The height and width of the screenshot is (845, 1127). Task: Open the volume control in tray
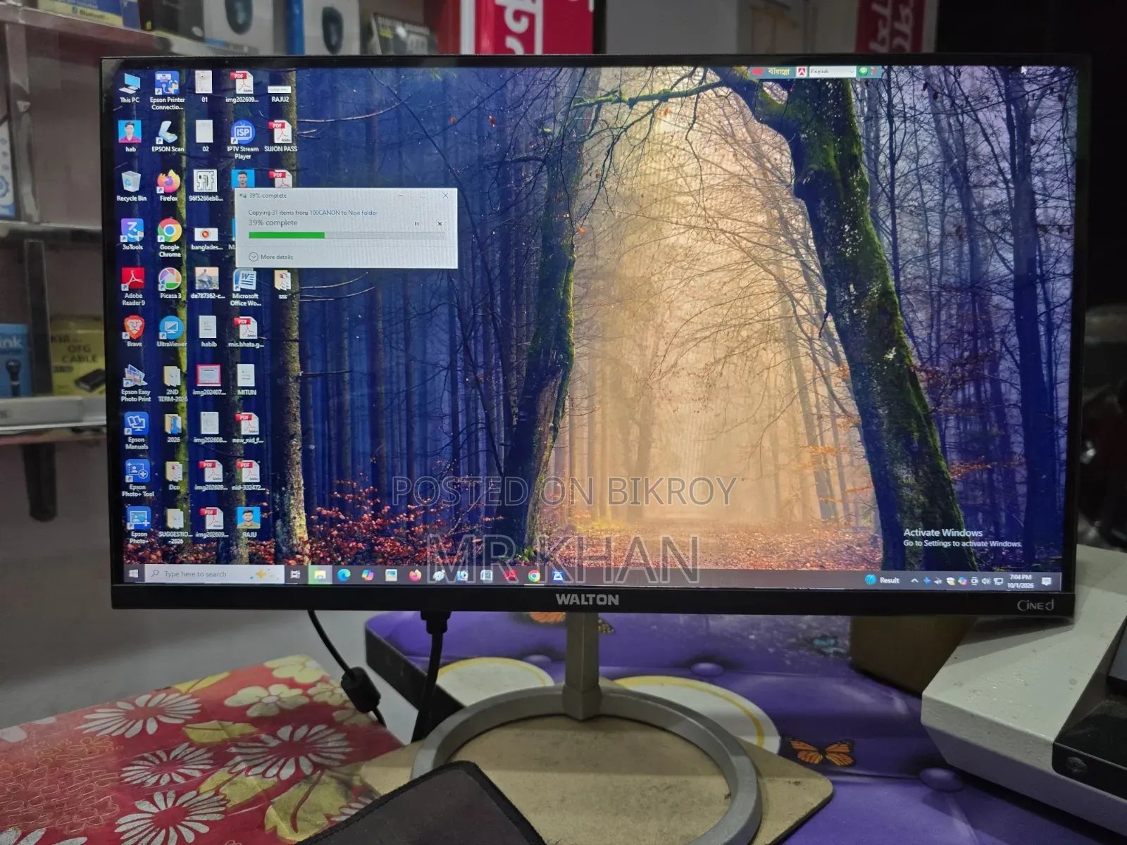click(986, 581)
